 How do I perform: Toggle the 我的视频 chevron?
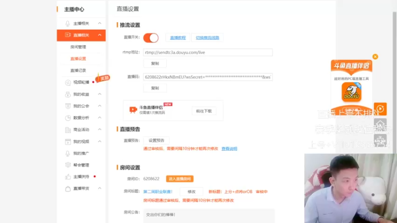pos(100,141)
